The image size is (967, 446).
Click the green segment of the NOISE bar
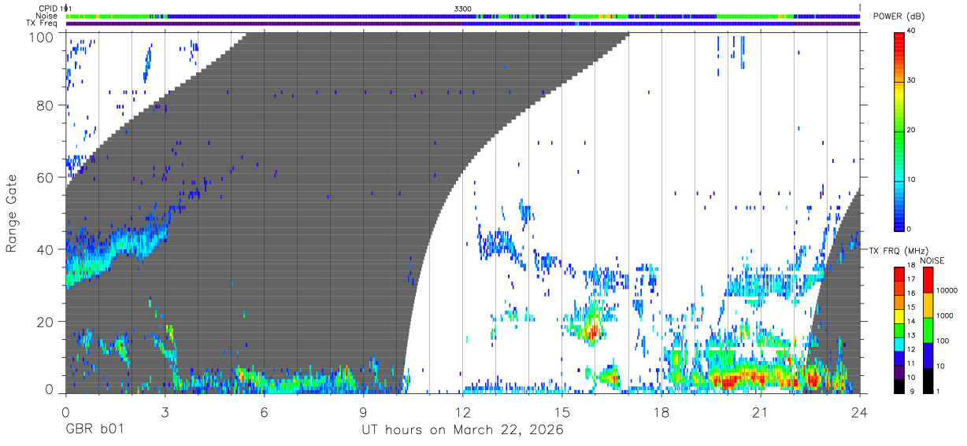click(x=928, y=330)
